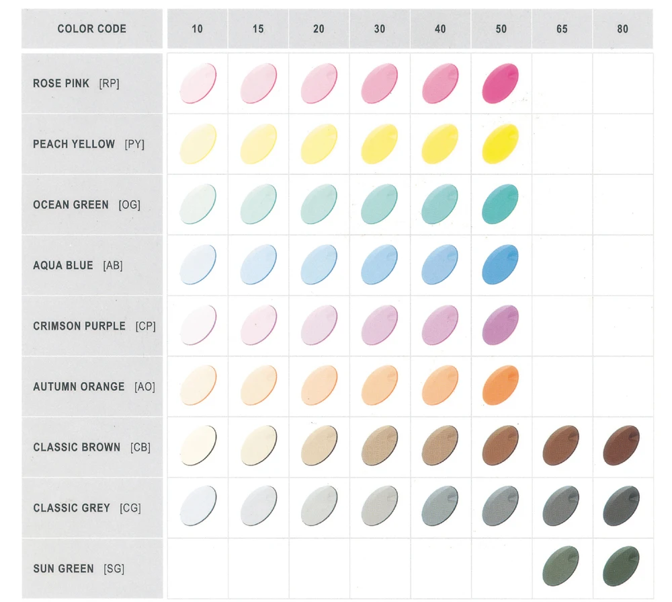This screenshot has width=672, height=602.
Task: Select the Classic Brown 80 swatch
Action: pos(622,446)
